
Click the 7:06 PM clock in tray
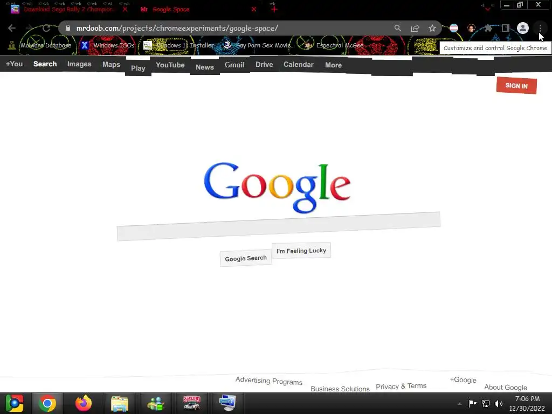pyautogui.click(x=527, y=399)
